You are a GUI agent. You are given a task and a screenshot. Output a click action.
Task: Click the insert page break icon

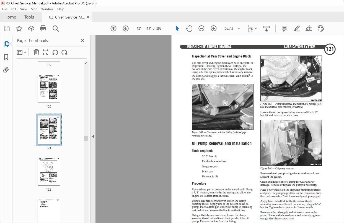(46, 52)
